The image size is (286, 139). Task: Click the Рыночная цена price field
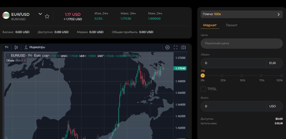coord(242,43)
